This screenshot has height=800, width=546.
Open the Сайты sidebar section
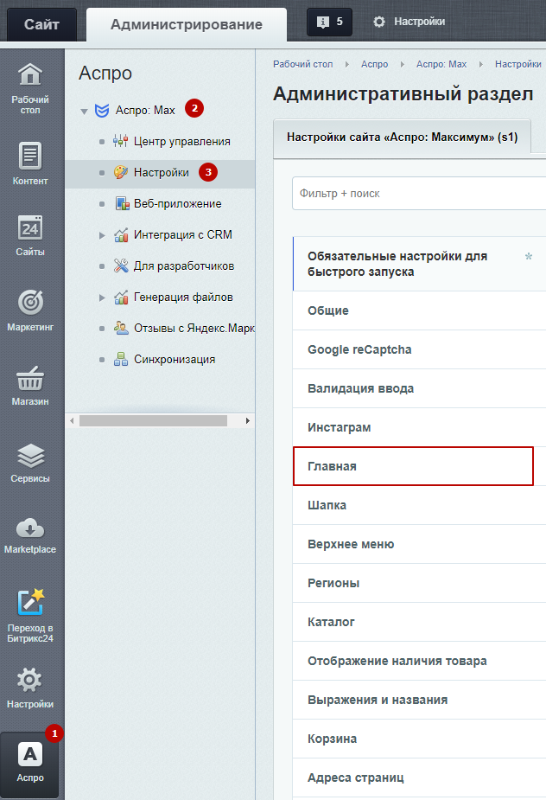[30, 235]
